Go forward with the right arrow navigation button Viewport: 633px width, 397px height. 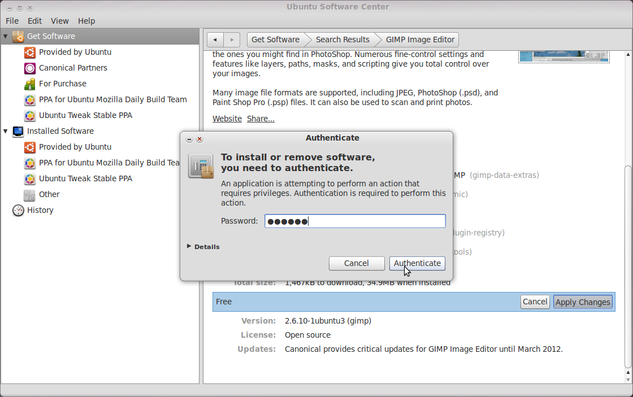pos(232,40)
